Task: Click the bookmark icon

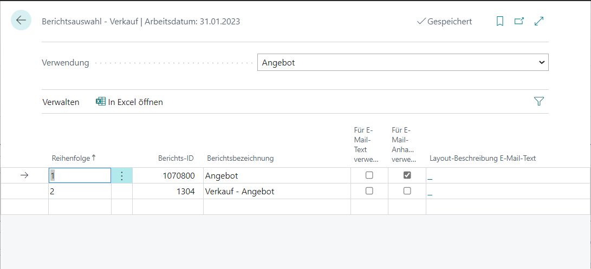Action: pyautogui.click(x=500, y=21)
